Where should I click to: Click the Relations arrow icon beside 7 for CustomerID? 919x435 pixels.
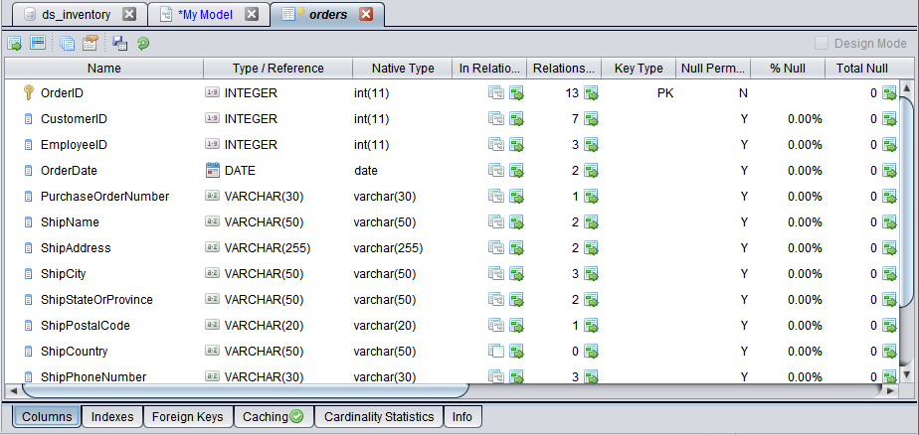[591, 119]
